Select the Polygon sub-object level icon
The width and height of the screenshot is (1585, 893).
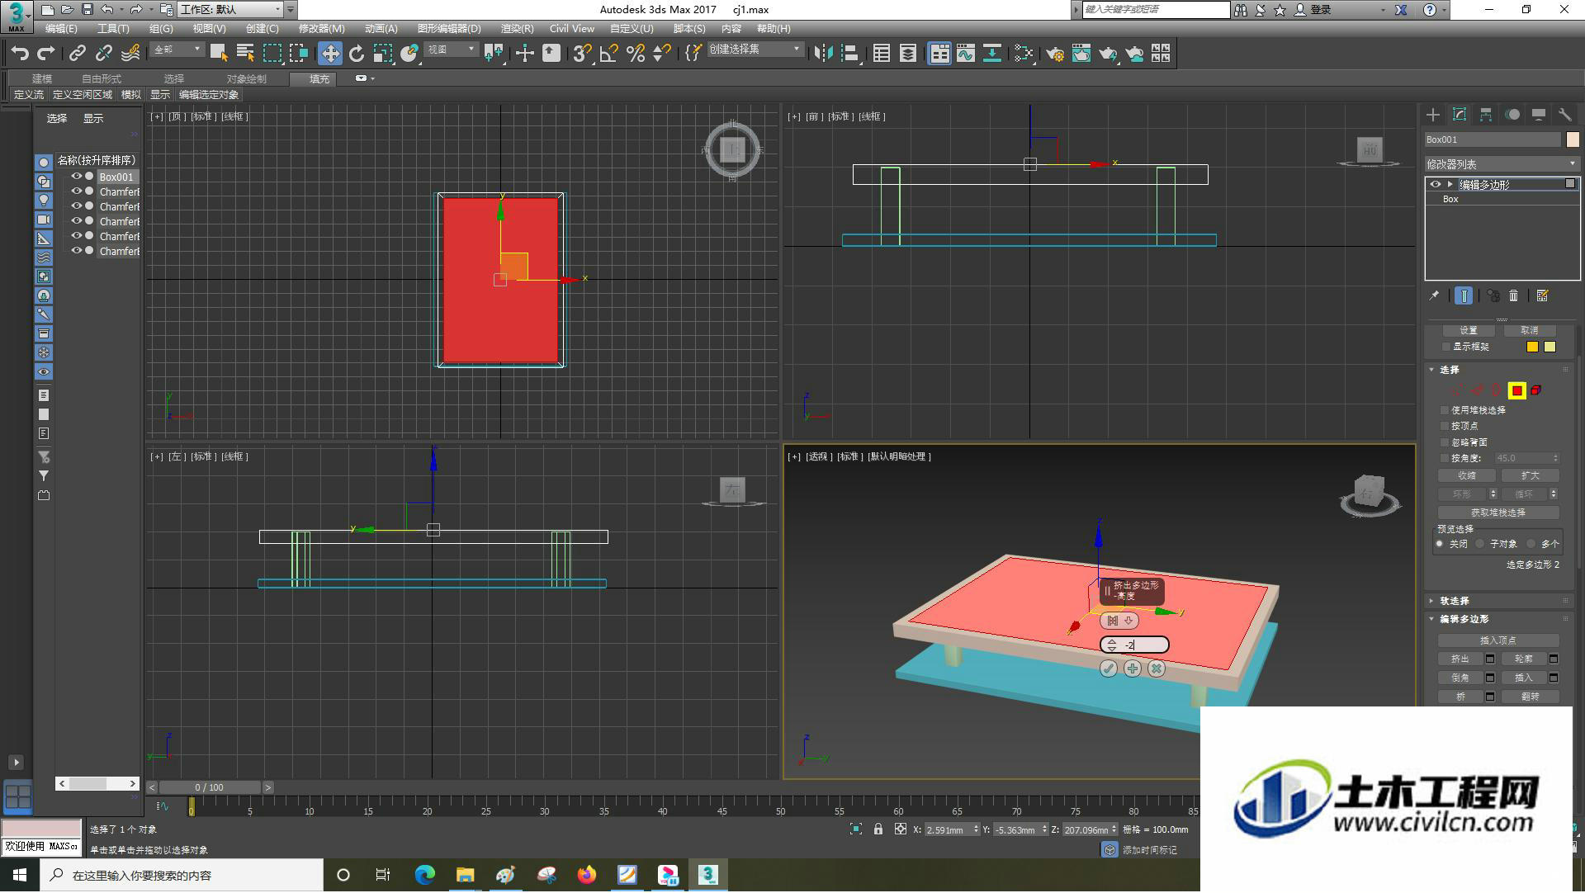coord(1517,390)
